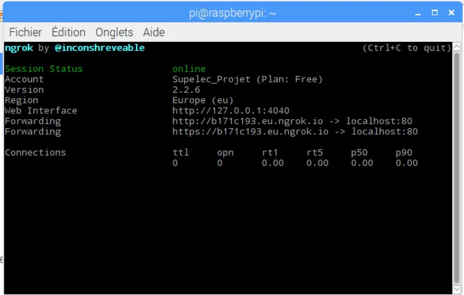
Task: Click the 'rt1' column header
Action: [270, 152]
